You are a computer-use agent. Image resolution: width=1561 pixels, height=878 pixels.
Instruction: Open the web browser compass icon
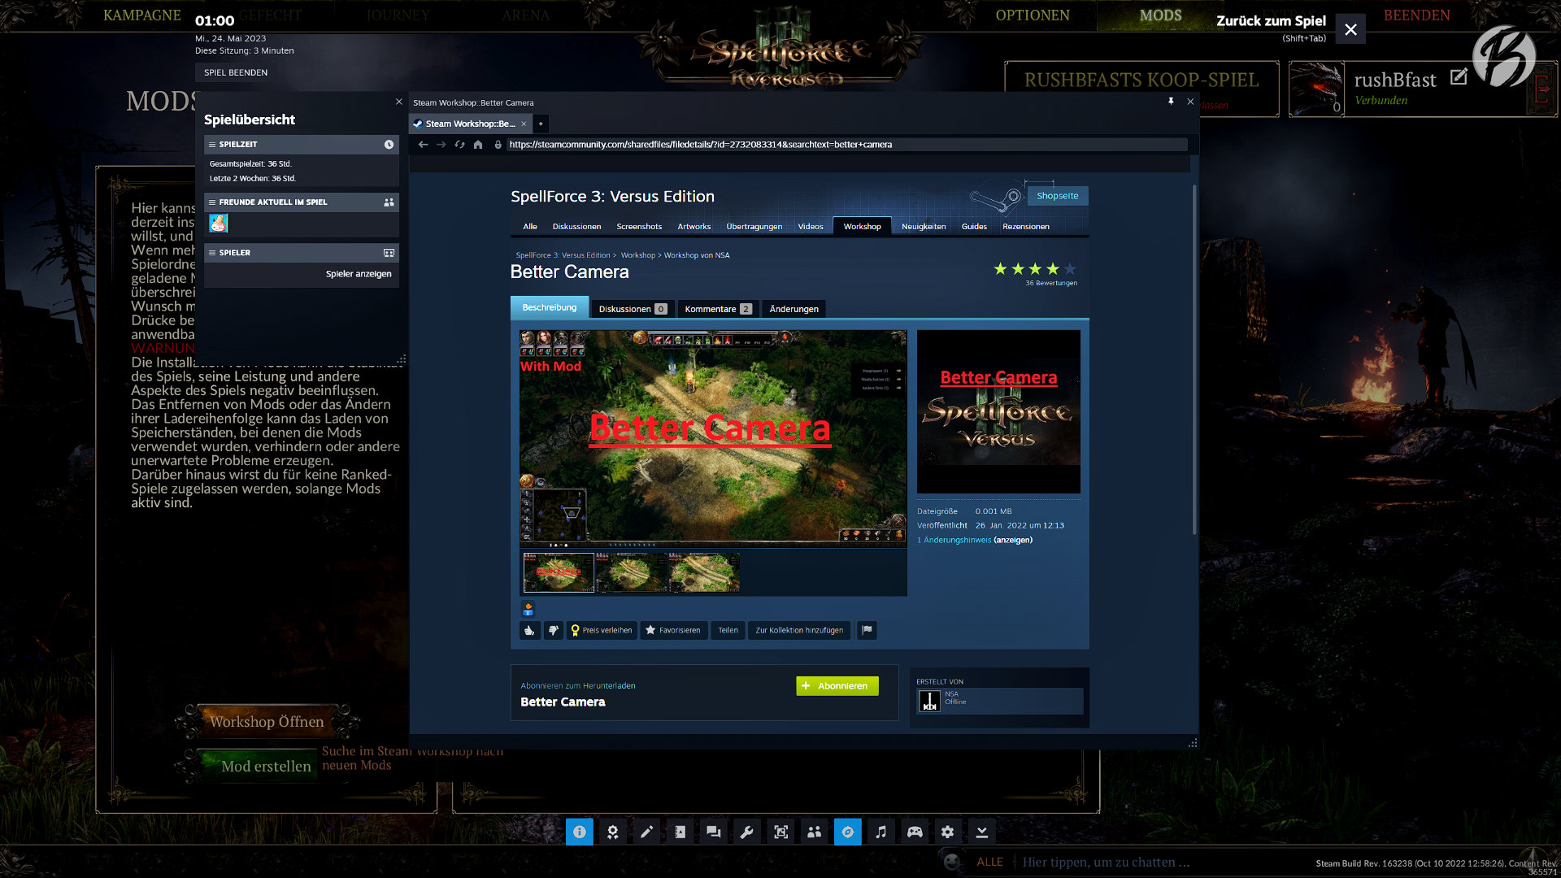pos(848,832)
